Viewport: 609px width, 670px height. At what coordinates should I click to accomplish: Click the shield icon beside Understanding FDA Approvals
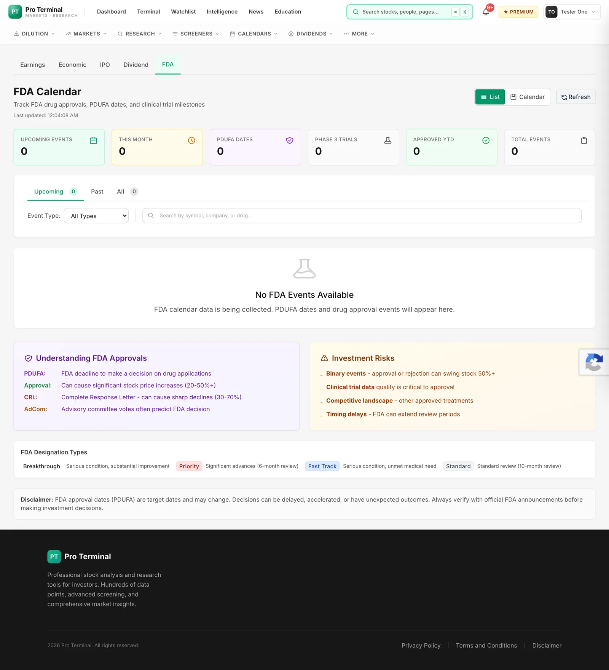point(28,358)
